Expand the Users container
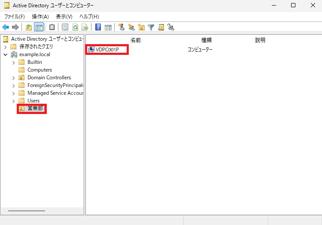This screenshot has width=322, height=225. point(14,101)
